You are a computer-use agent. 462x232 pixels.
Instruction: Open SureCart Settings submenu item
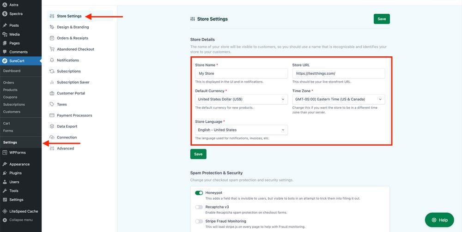coord(10,143)
